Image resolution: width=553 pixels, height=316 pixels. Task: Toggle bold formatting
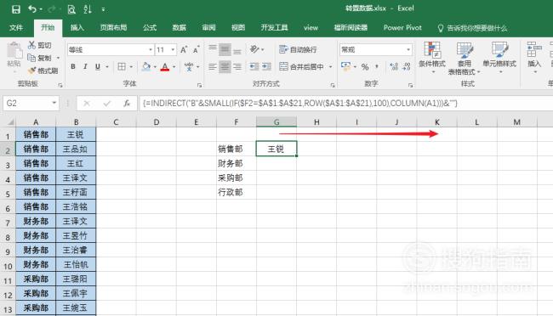click(73, 66)
